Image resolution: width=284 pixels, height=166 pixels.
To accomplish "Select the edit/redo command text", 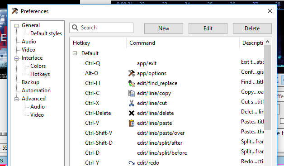I will (x=148, y=163).
